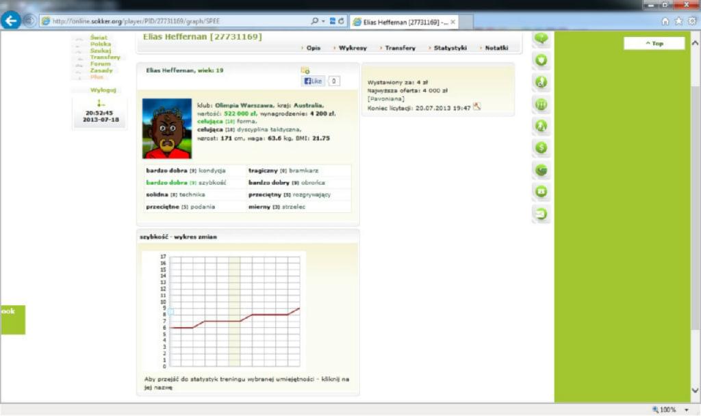Switch to the Opis player tab
This screenshot has width=701, height=416.
(x=314, y=48)
